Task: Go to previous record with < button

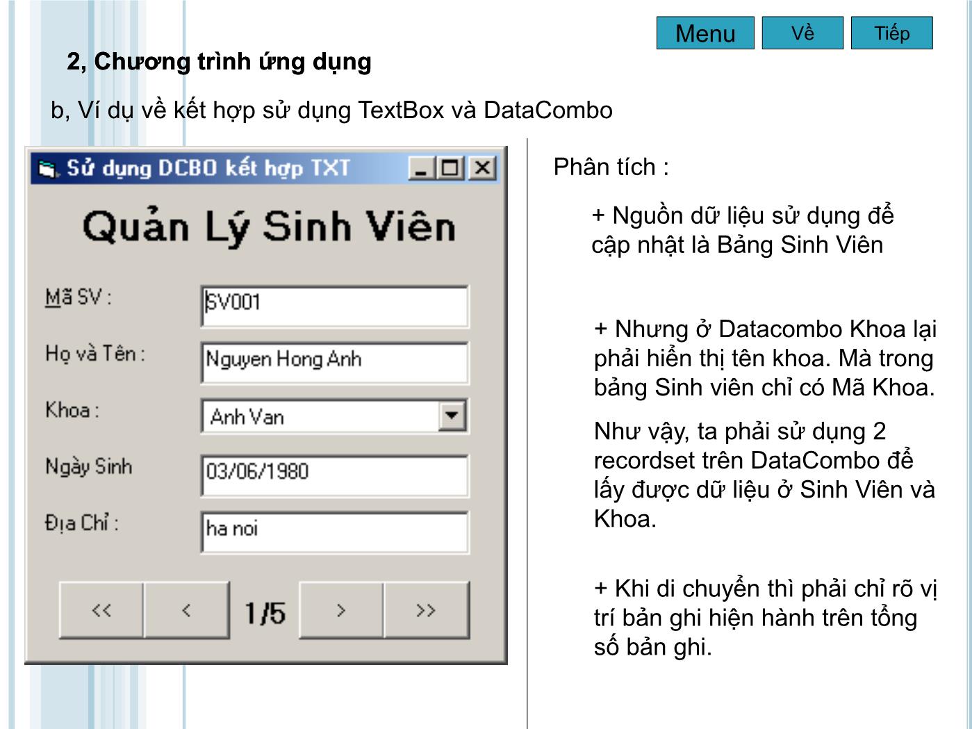Action: [x=186, y=610]
